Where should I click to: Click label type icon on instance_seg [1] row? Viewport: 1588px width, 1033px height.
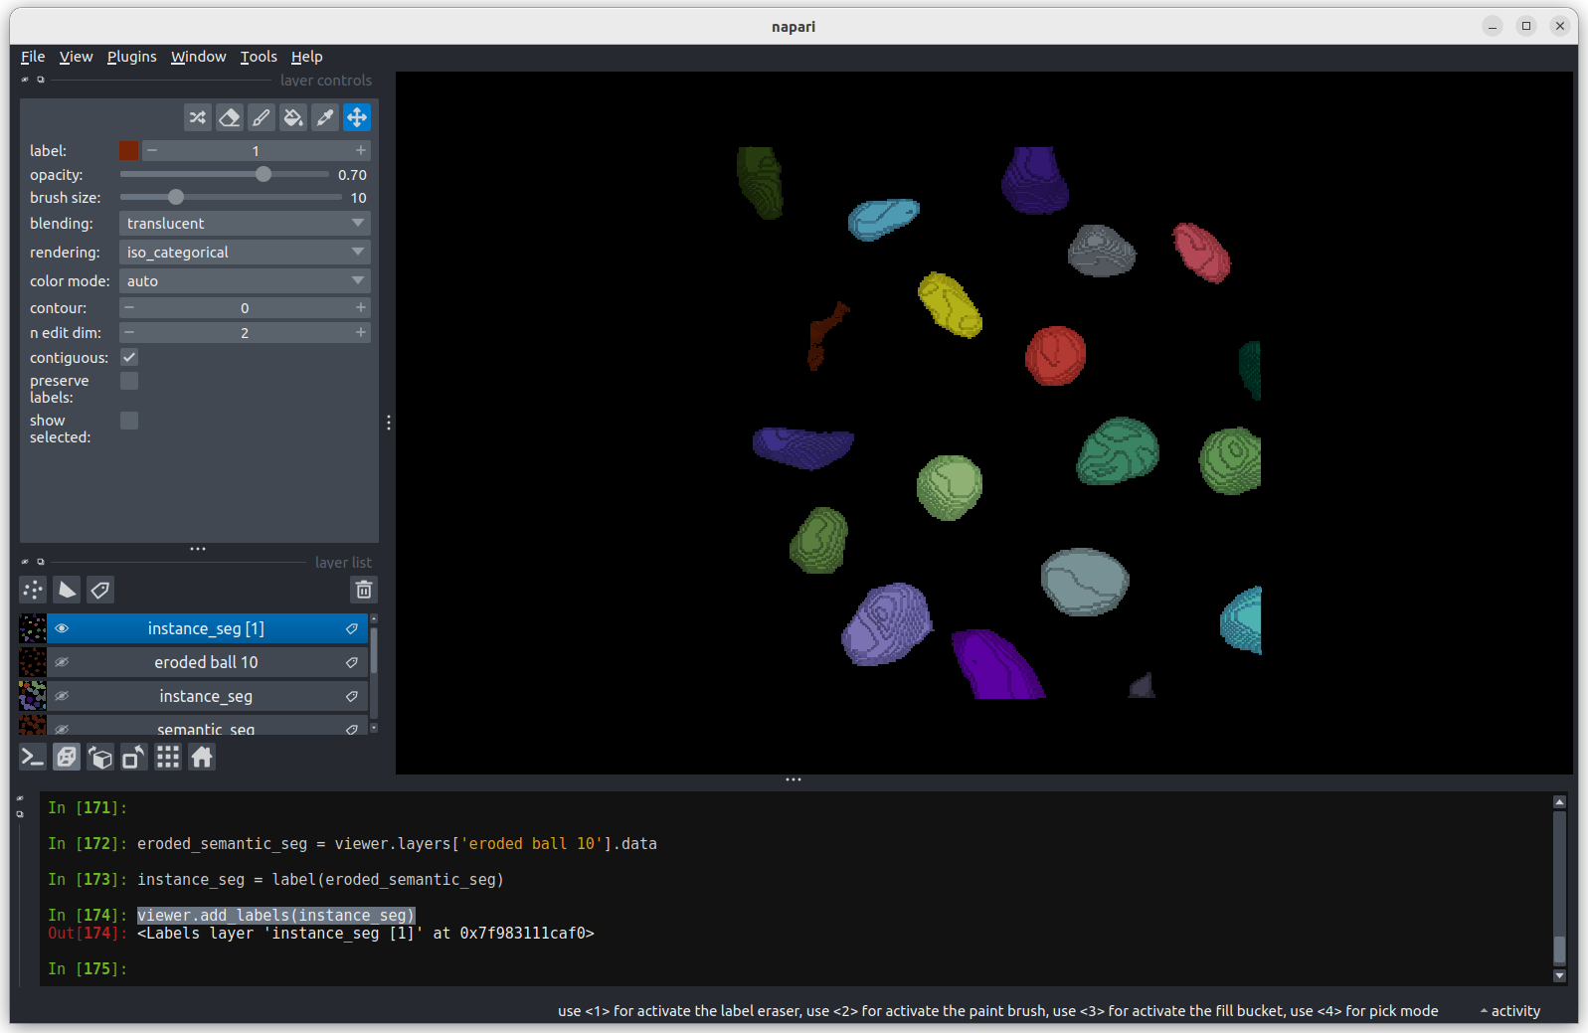click(x=352, y=628)
